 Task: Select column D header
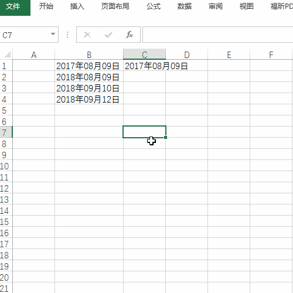187,54
